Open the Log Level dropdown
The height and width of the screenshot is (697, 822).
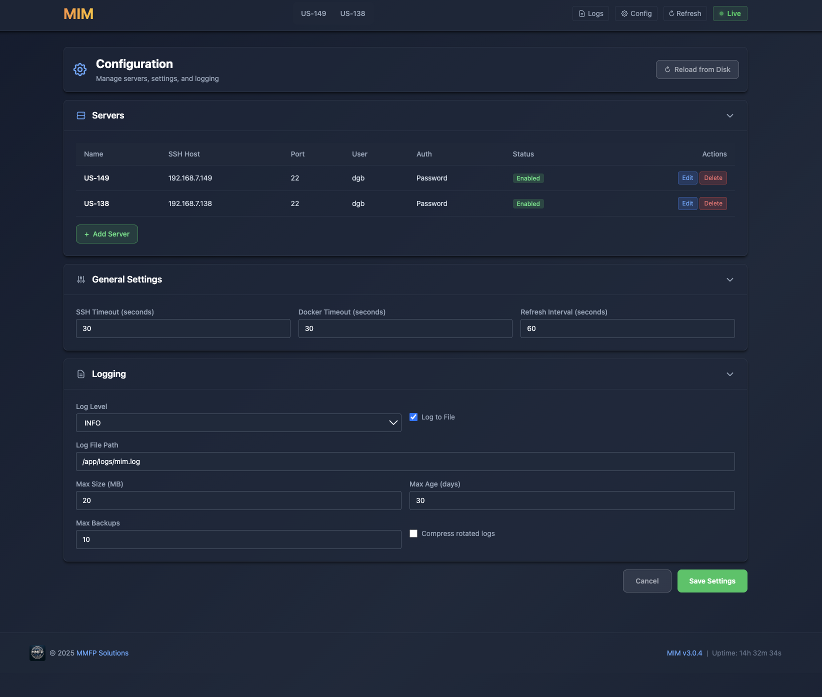238,422
